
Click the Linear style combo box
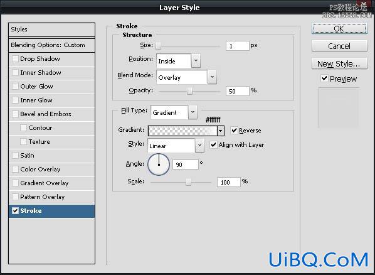tap(176, 146)
